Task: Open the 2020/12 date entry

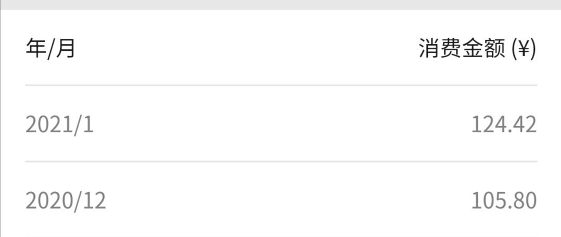Action: tap(66, 201)
